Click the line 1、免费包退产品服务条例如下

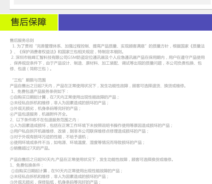point(40,91)
